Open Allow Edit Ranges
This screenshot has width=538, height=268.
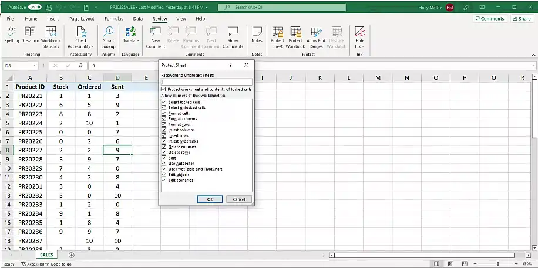pyautogui.click(x=315, y=38)
